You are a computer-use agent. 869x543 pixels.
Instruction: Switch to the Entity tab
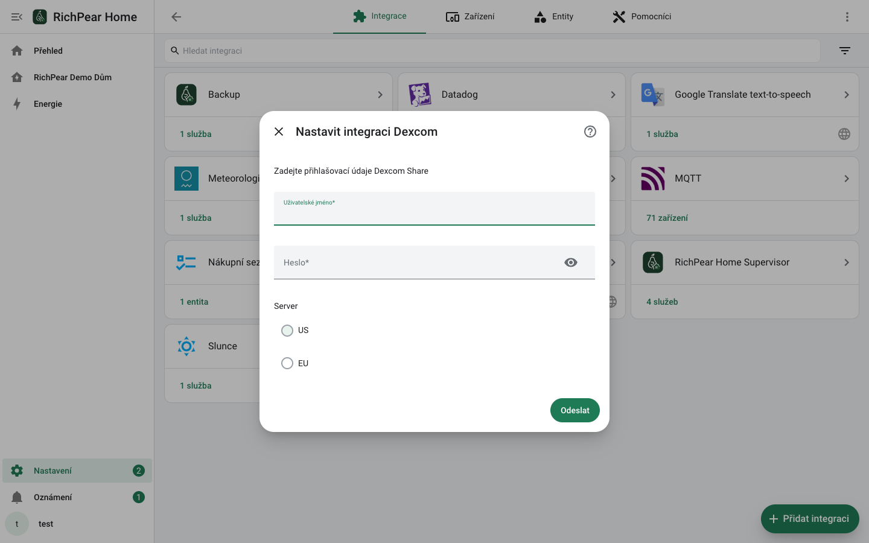[x=553, y=16]
